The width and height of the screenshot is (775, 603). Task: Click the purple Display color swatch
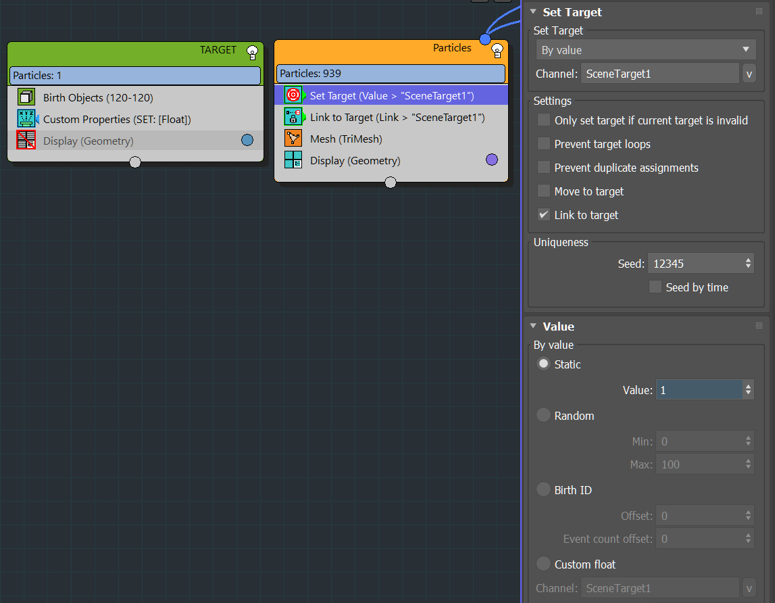492,160
